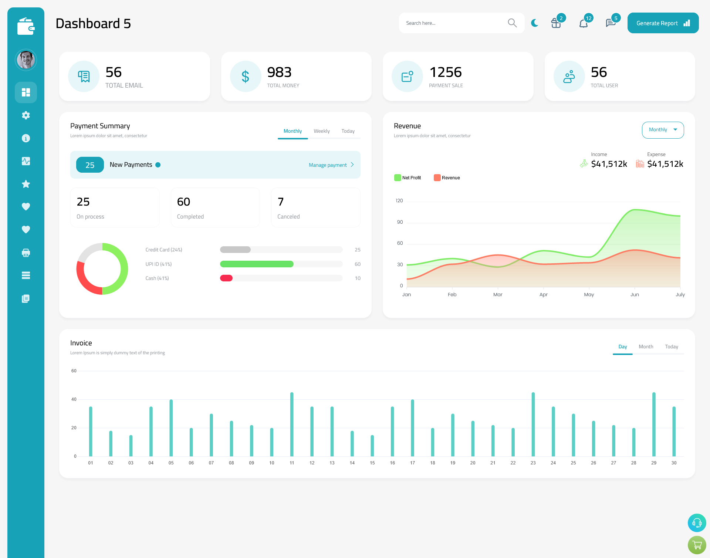
Task: Toggle the bell notifications indicator
Action: point(584,23)
